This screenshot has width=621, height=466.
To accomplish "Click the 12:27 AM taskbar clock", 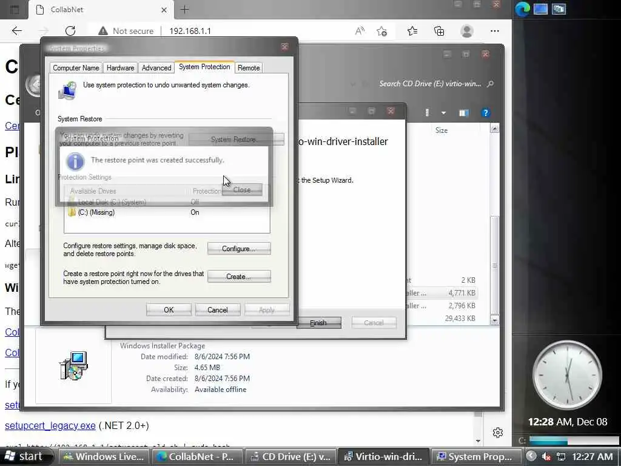I will pyautogui.click(x=592, y=456).
